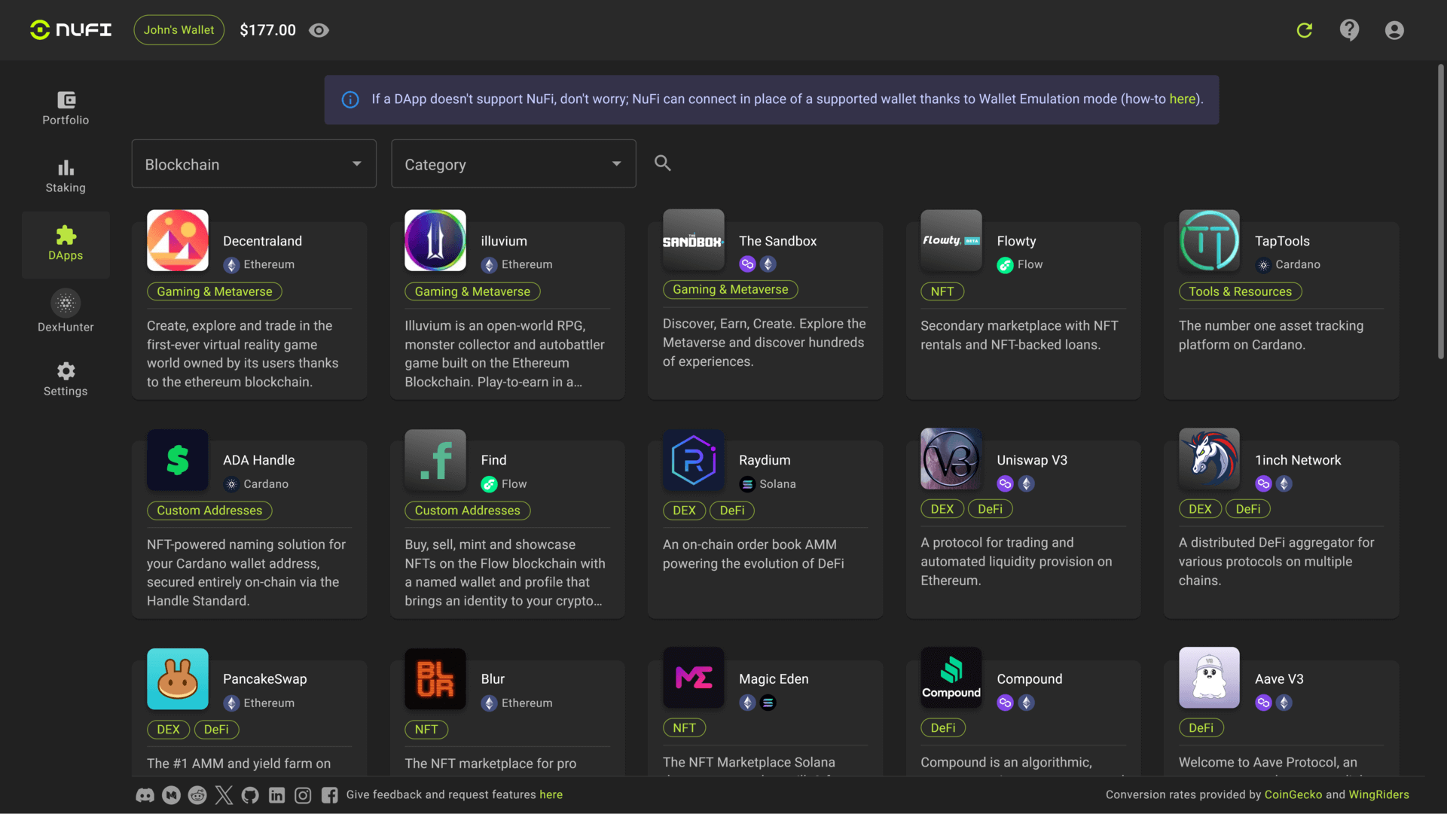1447x814 pixels.
Task: Open the Raydium app icon
Action: click(694, 459)
